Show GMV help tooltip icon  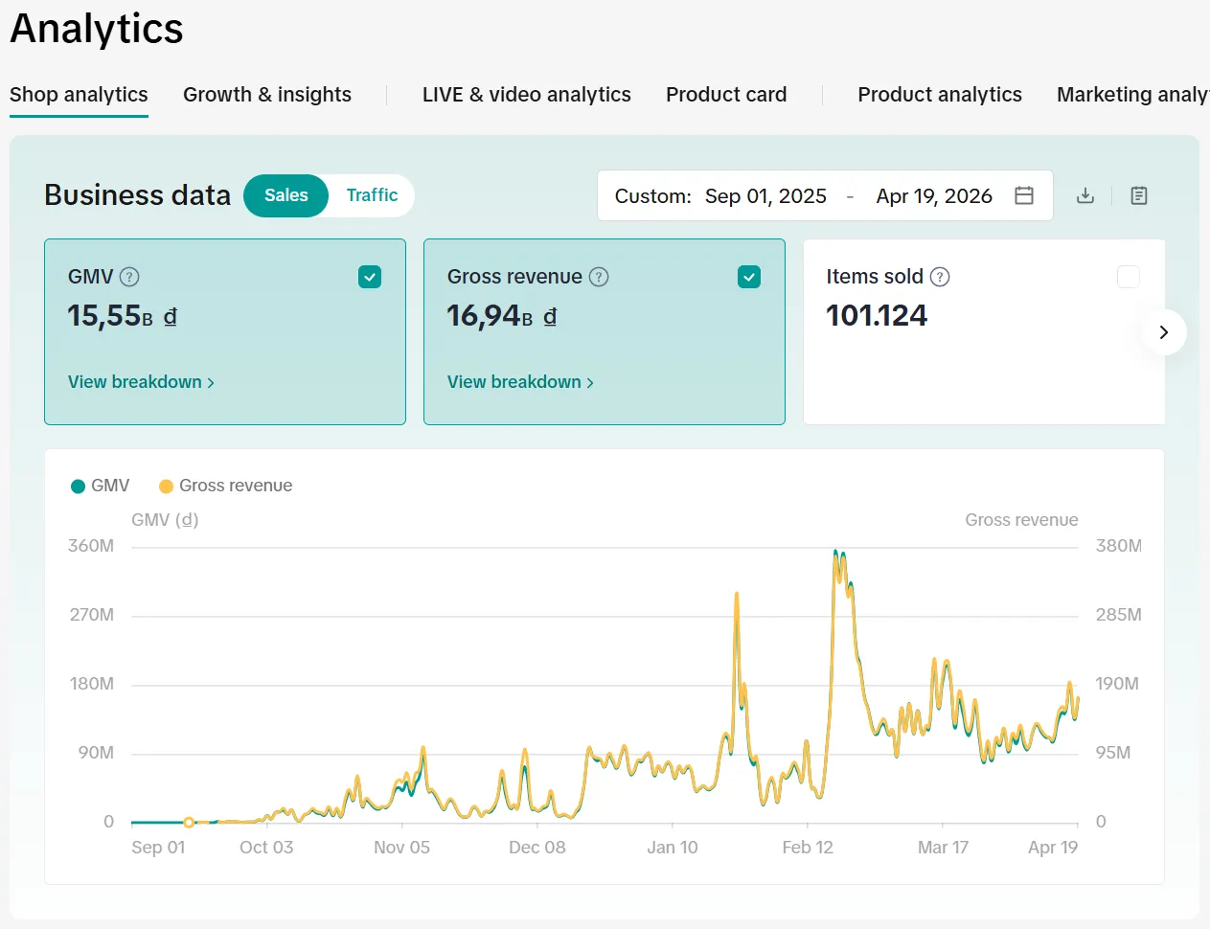[129, 277]
